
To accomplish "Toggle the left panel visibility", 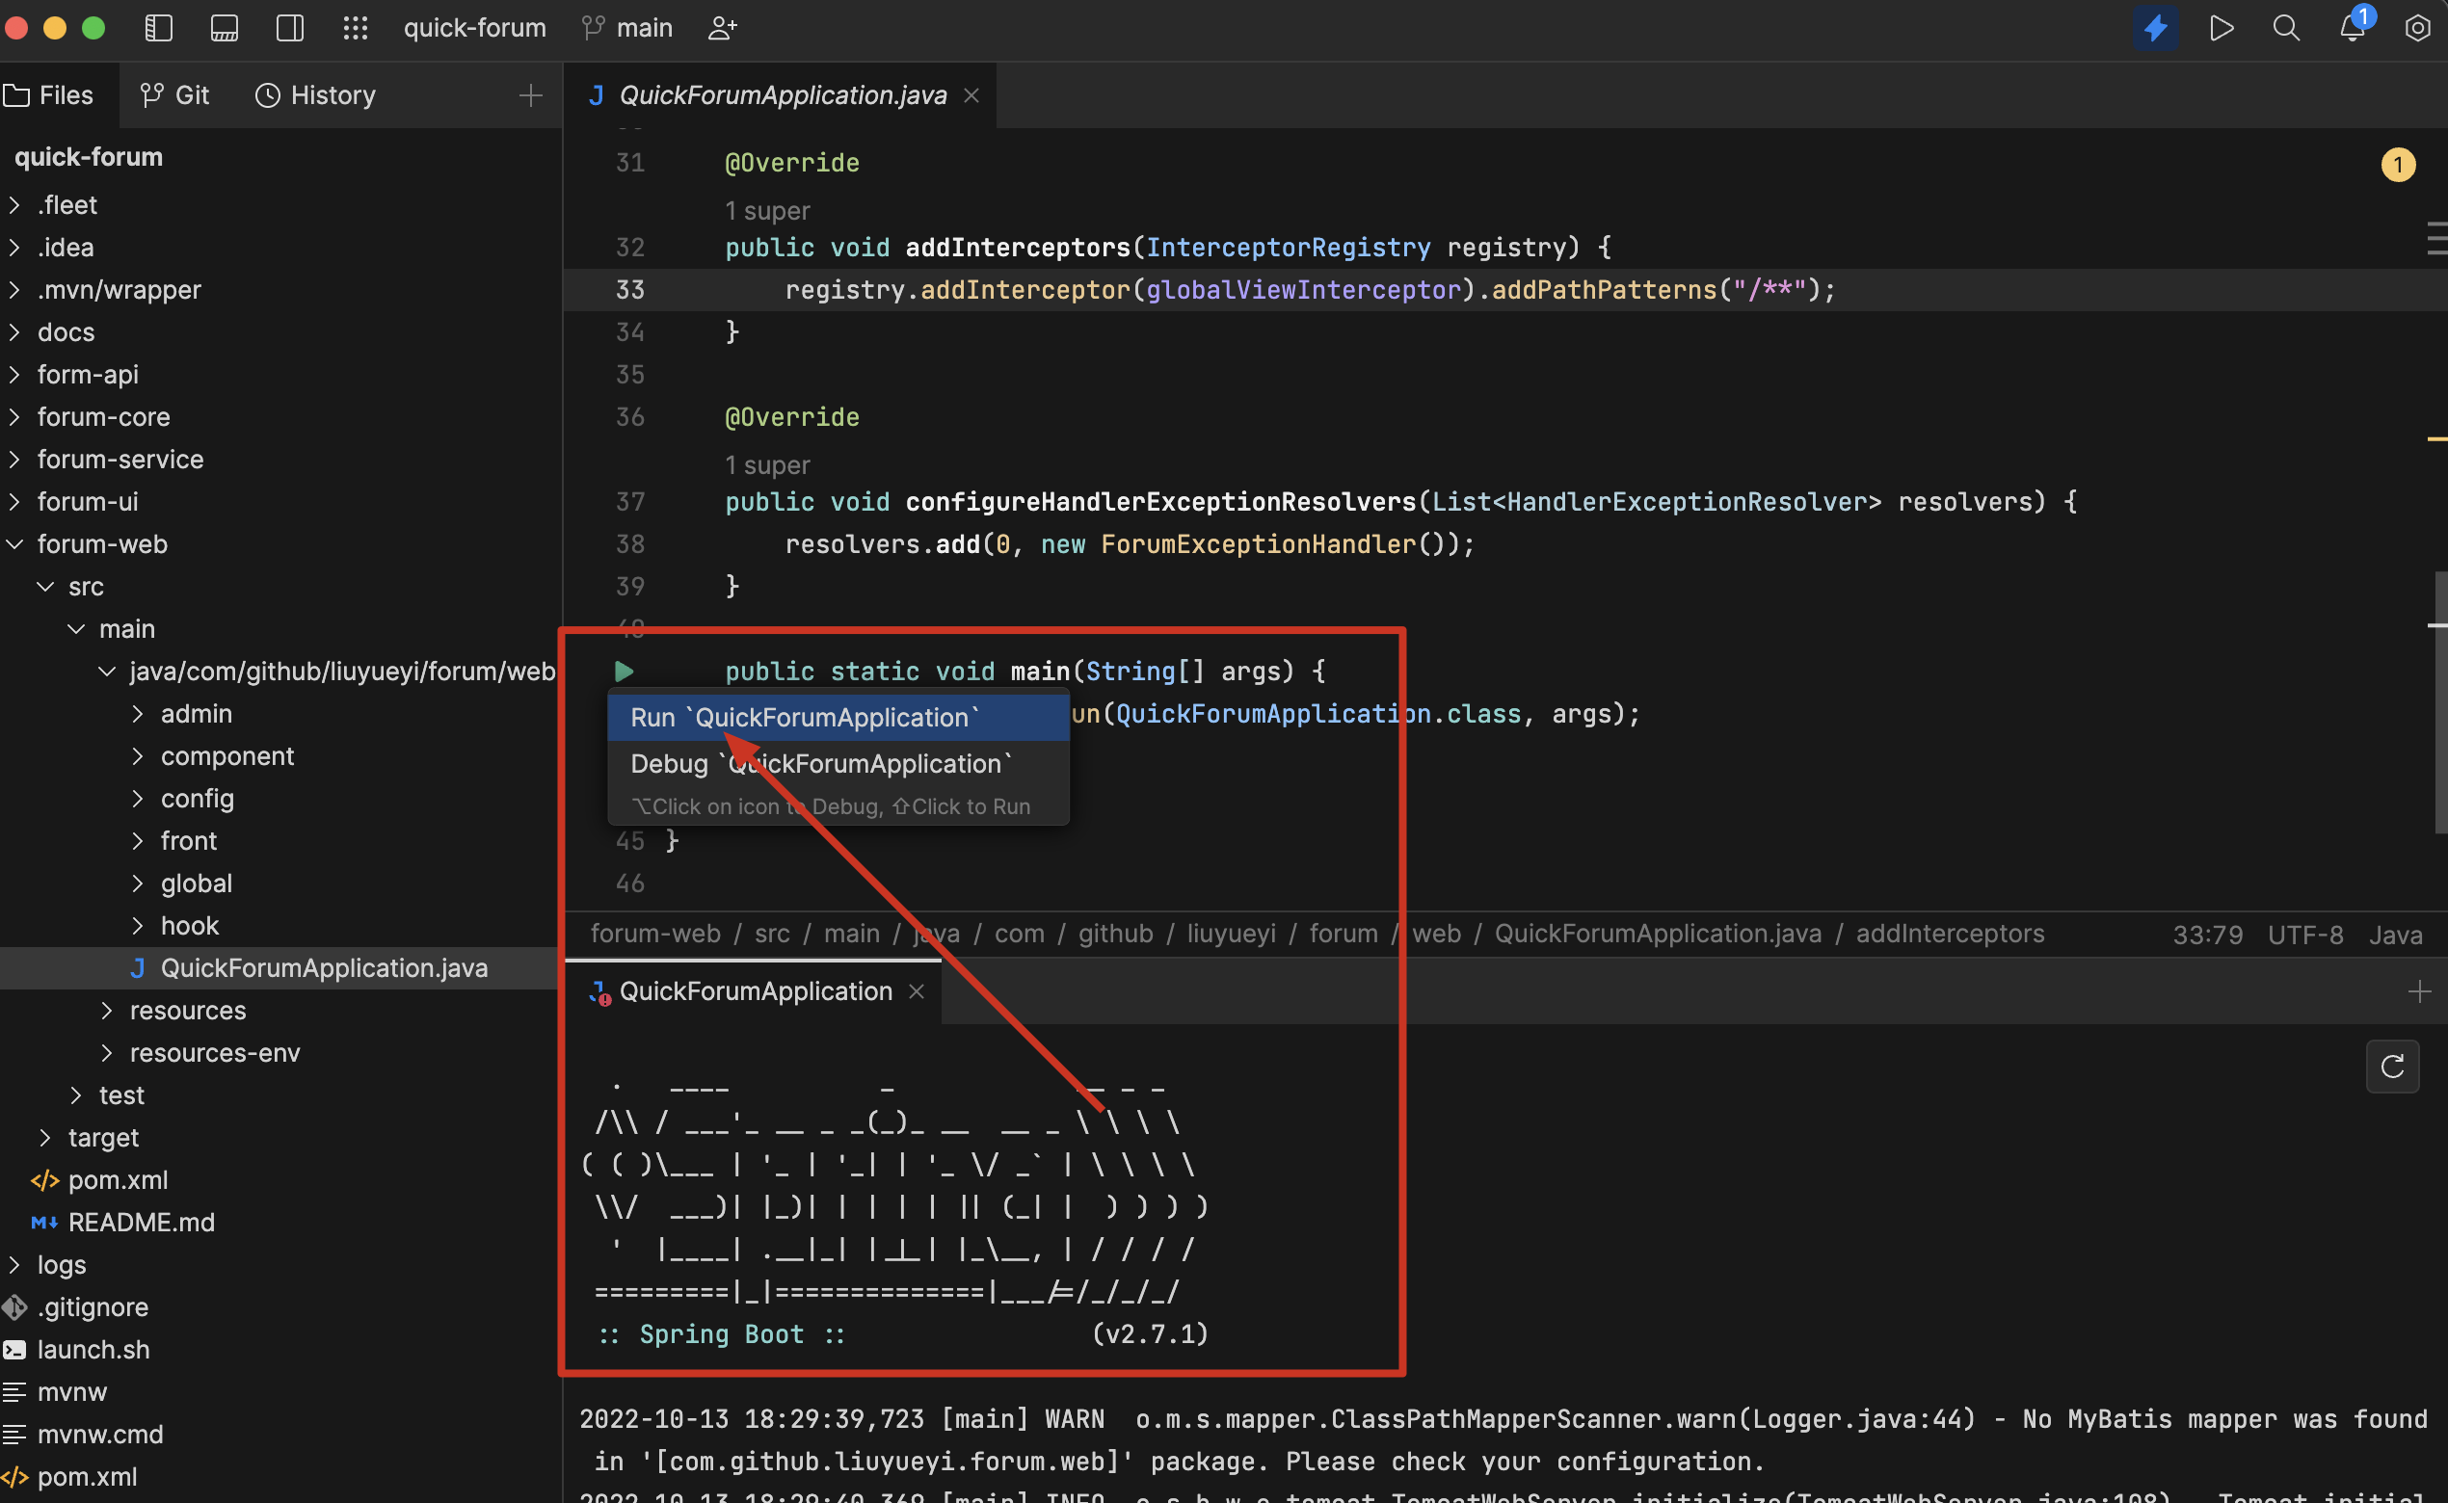I will [158, 28].
